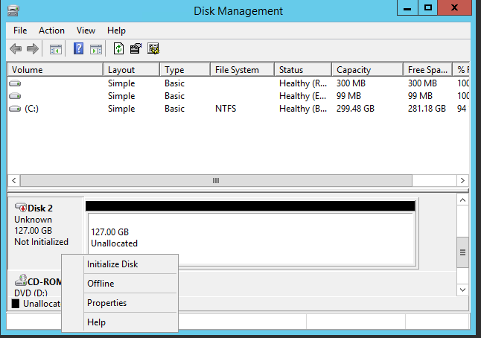Click the horizontal scrollbar right arrow
Screen dimensions: 481x338
tap(462, 180)
